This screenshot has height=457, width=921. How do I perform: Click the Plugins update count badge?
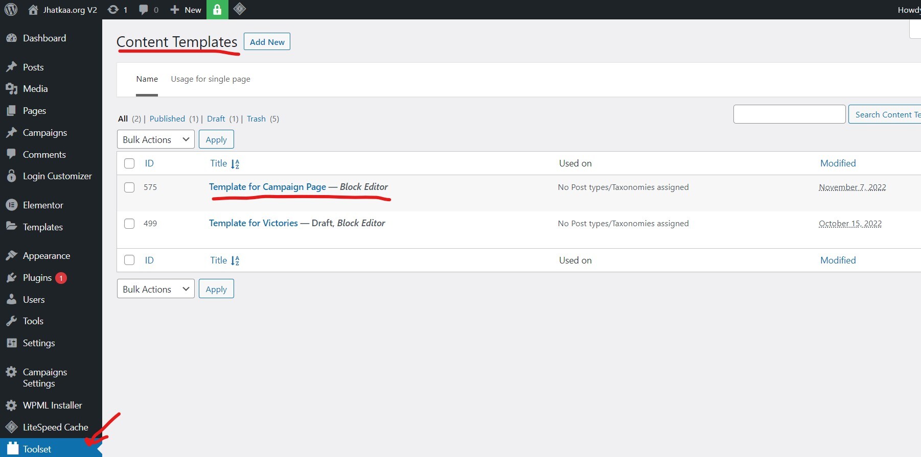pyautogui.click(x=61, y=278)
